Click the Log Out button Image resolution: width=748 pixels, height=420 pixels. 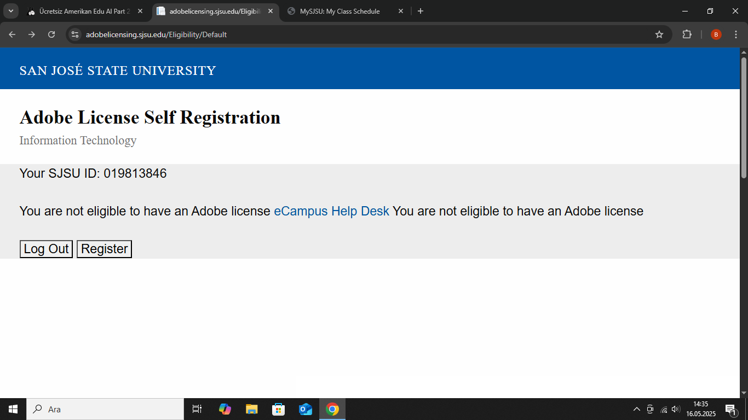(46, 249)
